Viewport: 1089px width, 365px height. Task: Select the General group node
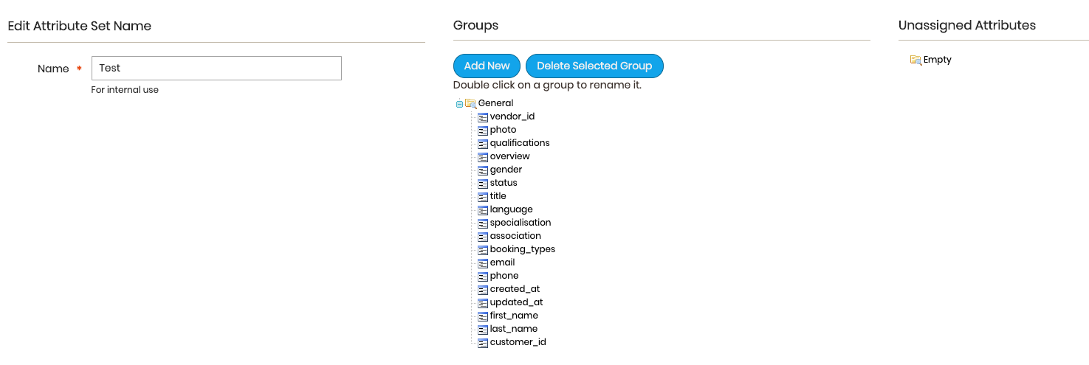(x=495, y=103)
